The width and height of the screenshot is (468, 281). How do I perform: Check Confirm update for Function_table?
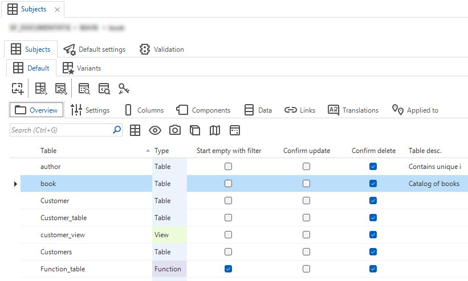306,269
